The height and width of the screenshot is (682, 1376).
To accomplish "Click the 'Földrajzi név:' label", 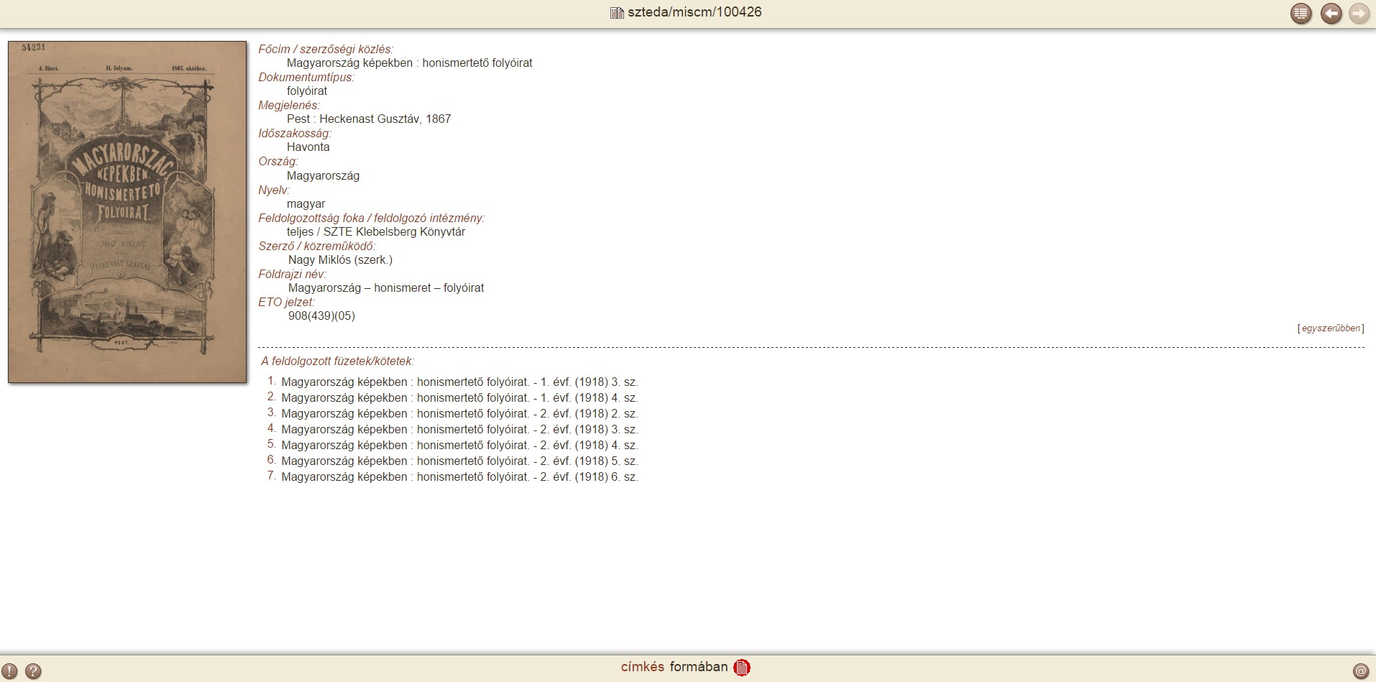I will (293, 275).
